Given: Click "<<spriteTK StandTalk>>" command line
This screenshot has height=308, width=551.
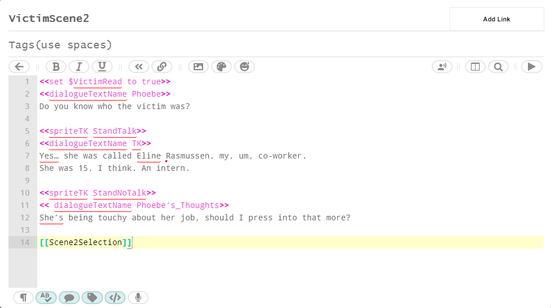Looking at the screenshot, I should (x=93, y=131).
